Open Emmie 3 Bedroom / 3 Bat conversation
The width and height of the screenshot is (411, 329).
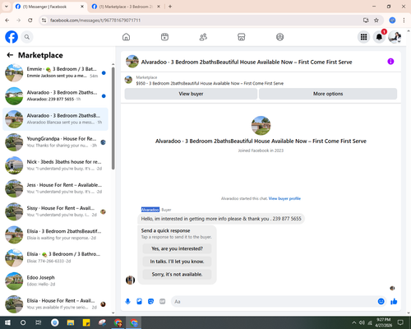pos(55,72)
